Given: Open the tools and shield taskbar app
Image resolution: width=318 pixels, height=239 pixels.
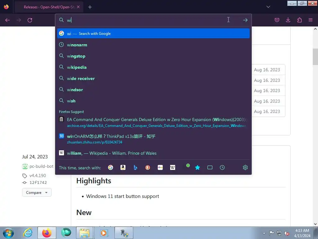Looking at the screenshot, I should point(124,233).
